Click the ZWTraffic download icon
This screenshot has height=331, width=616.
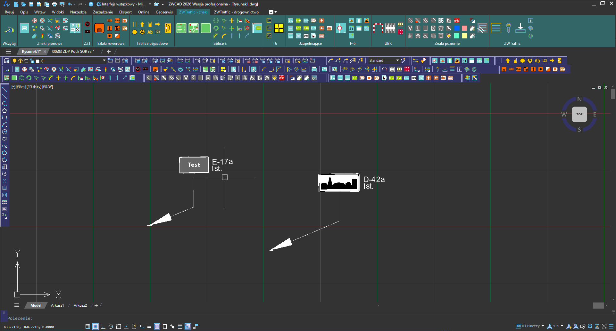click(x=520, y=28)
